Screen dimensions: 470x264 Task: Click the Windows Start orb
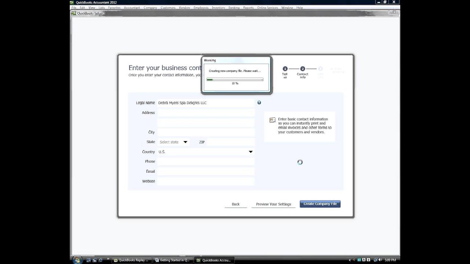(77, 260)
